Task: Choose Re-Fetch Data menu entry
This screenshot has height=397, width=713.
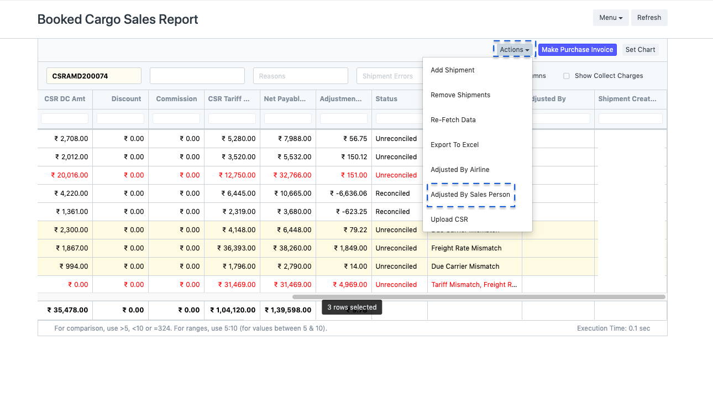Action: tap(453, 120)
